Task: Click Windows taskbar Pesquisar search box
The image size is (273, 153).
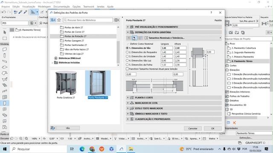Action: click(38, 149)
